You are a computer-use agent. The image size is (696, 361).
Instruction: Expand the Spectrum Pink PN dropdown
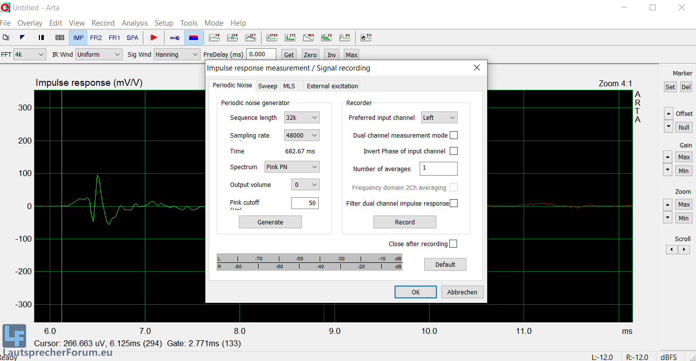292,167
